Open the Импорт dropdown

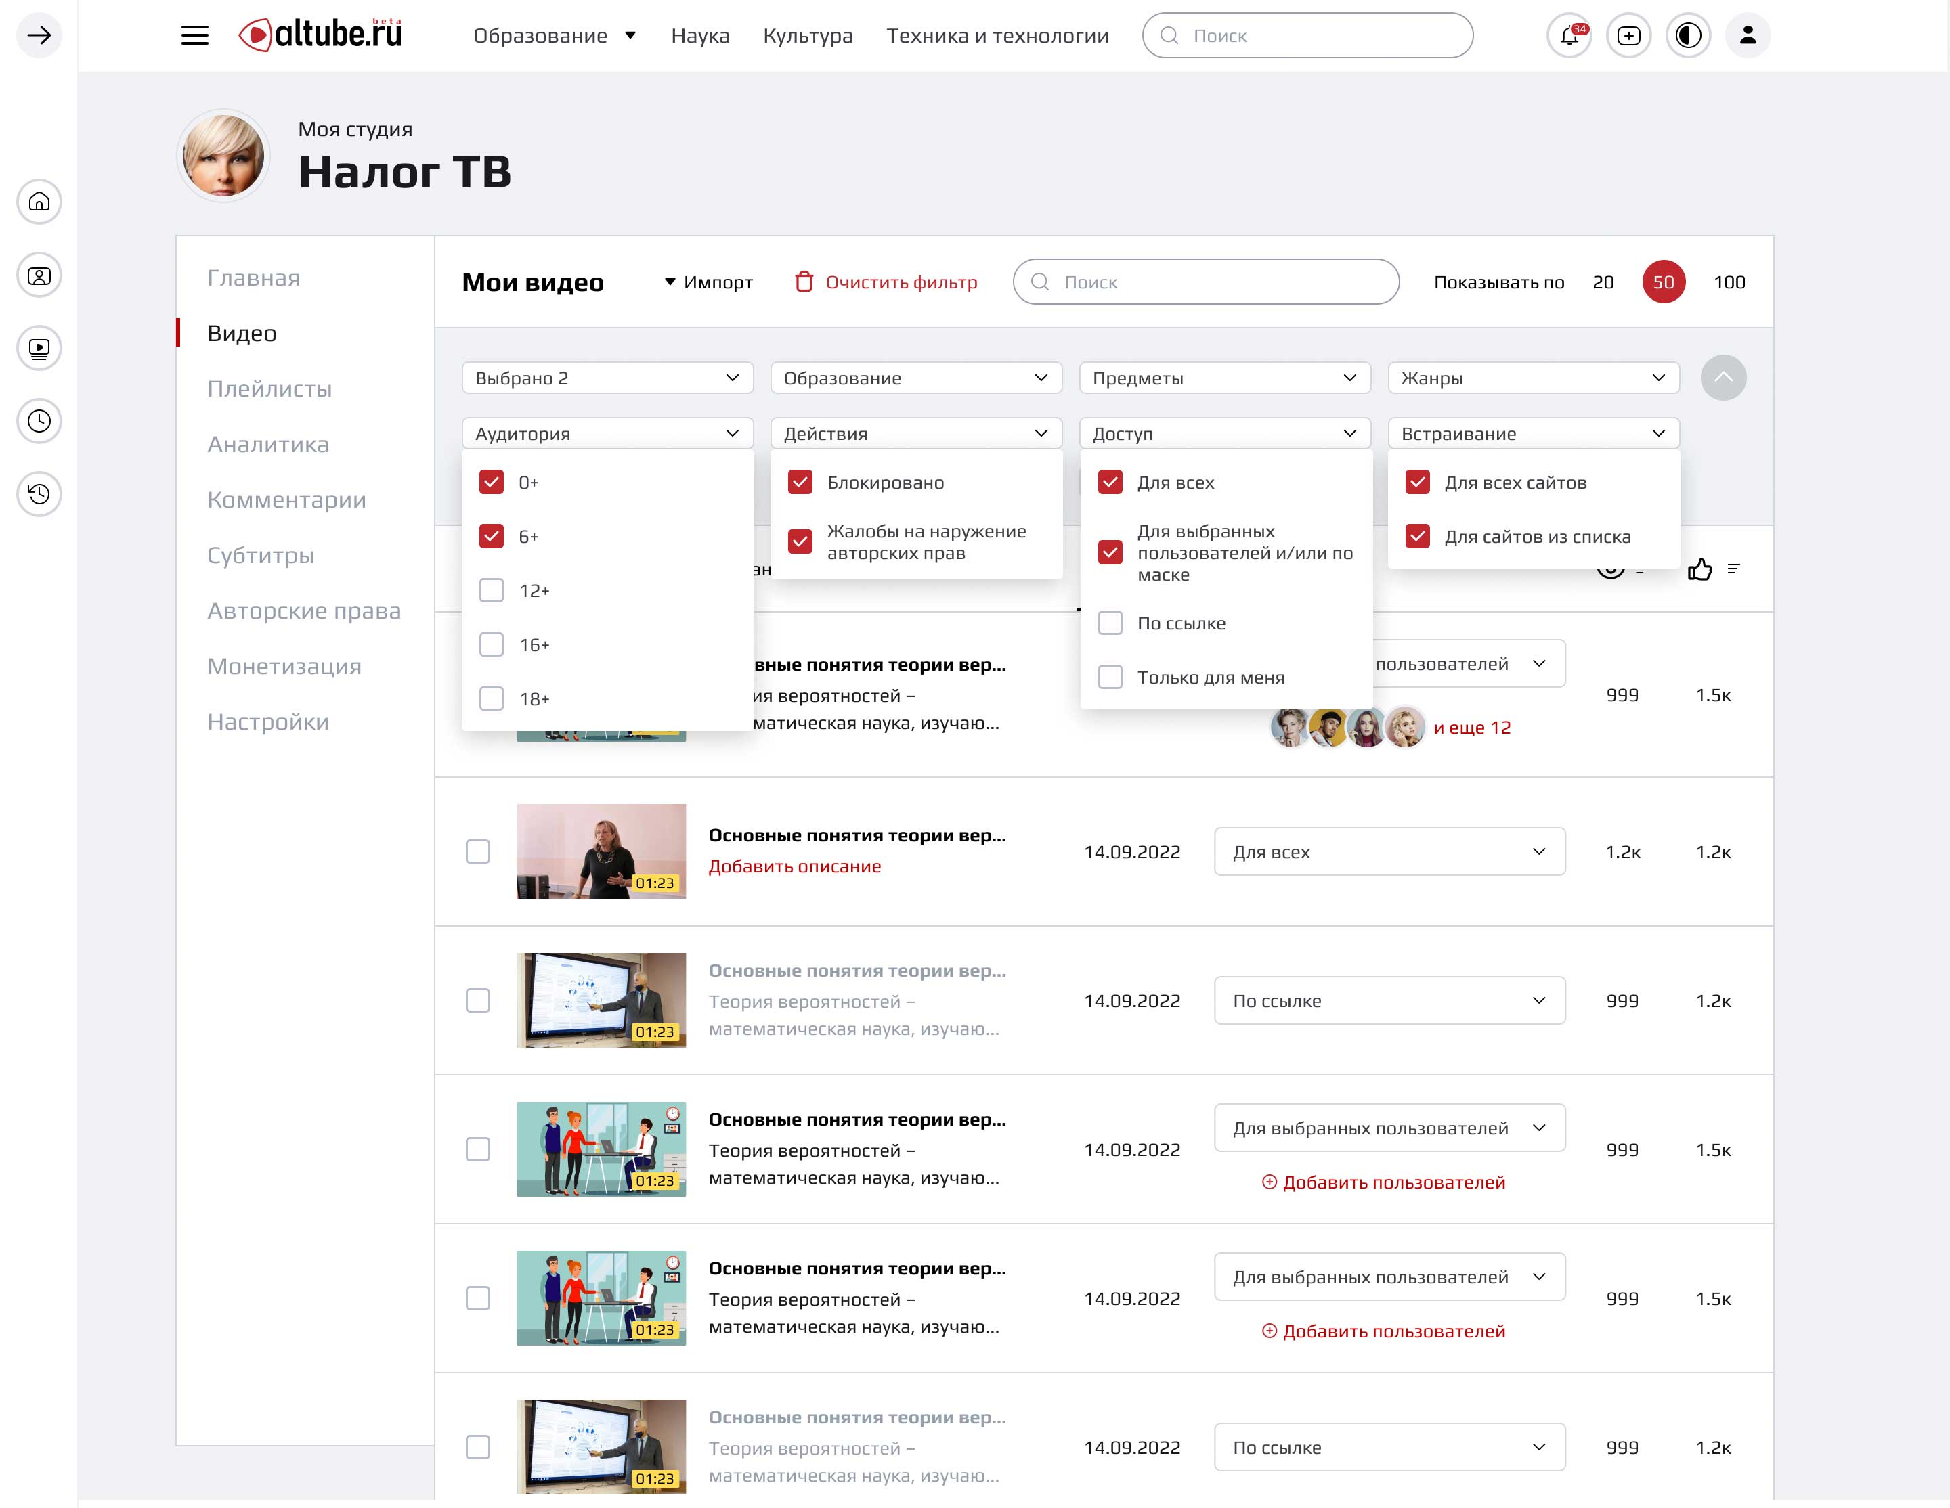709,282
